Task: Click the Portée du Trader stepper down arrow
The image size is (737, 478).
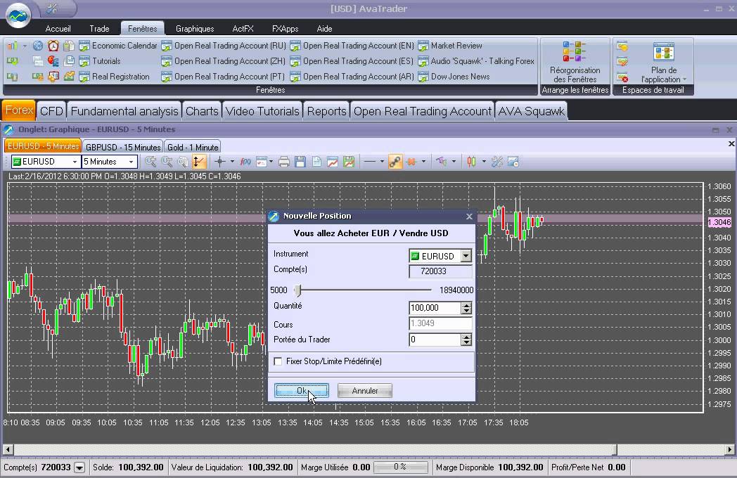Action: [466, 342]
